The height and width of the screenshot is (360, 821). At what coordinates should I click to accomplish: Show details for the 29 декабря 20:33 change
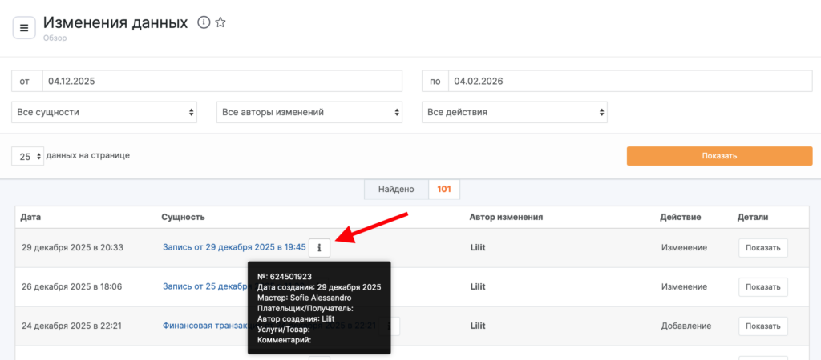coord(762,248)
